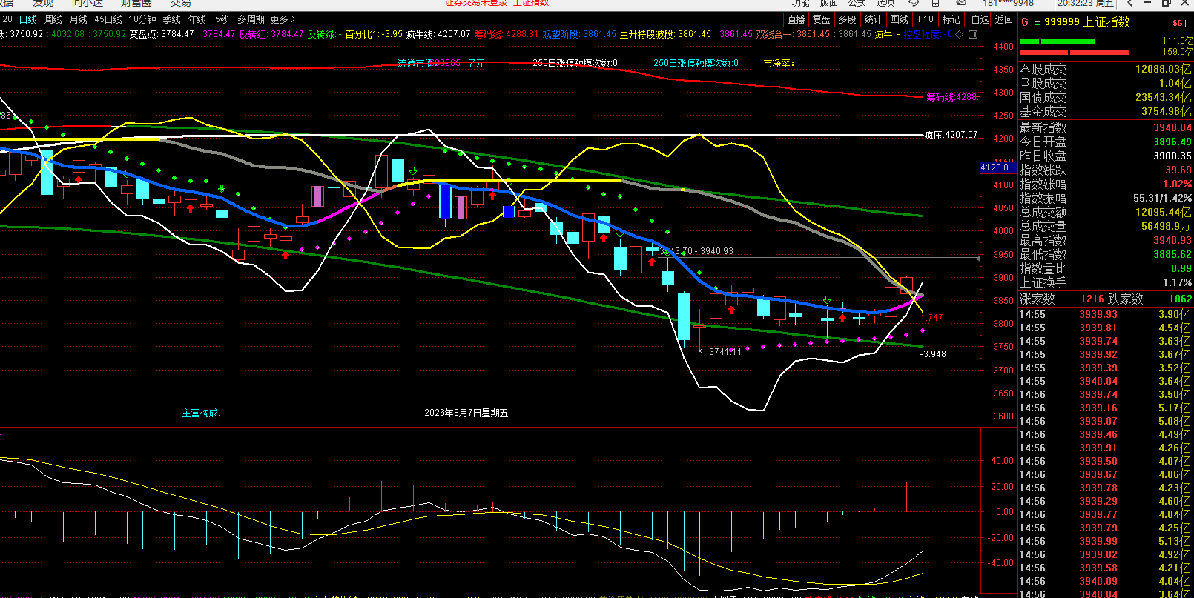This screenshot has height=598, width=1194.
Task: Switch to the 5秒 period tab
Action: coord(222,19)
